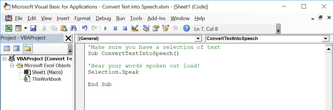This screenshot has width=334, height=110.
Task: Click the VBA title bar app icon
Action: (x=7, y=6)
